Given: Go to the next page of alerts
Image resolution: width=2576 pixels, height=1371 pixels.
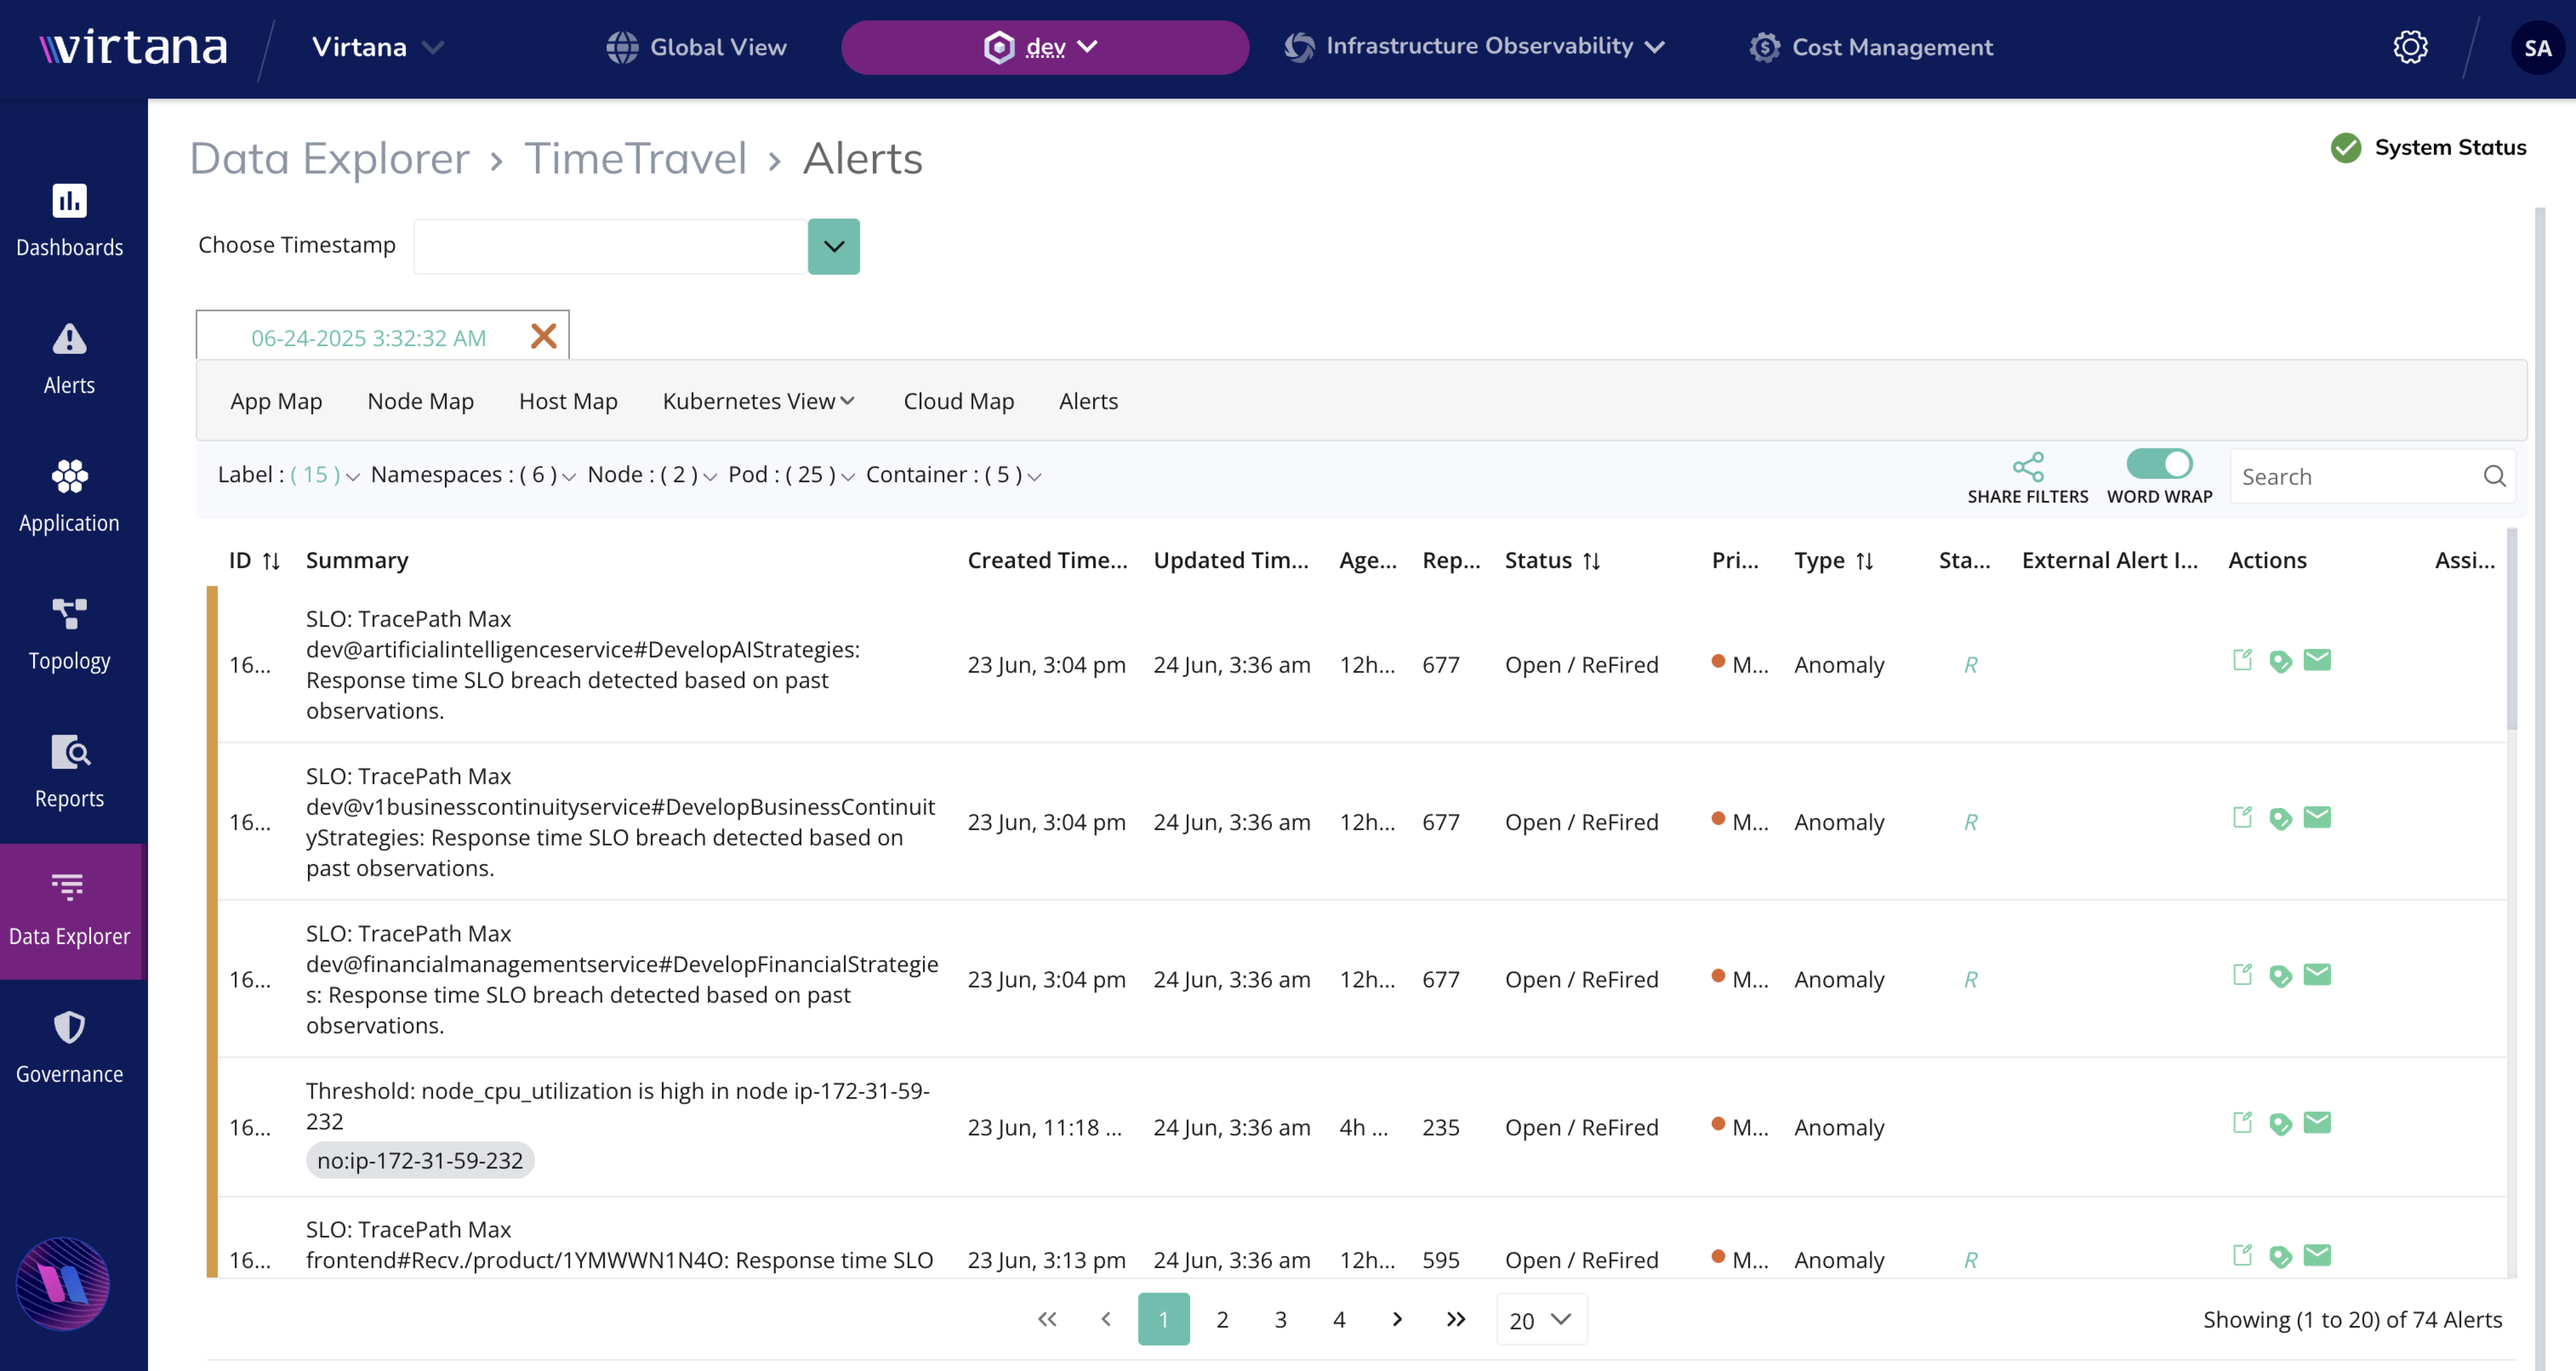Looking at the screenshot, I should pos(1397,1320).
